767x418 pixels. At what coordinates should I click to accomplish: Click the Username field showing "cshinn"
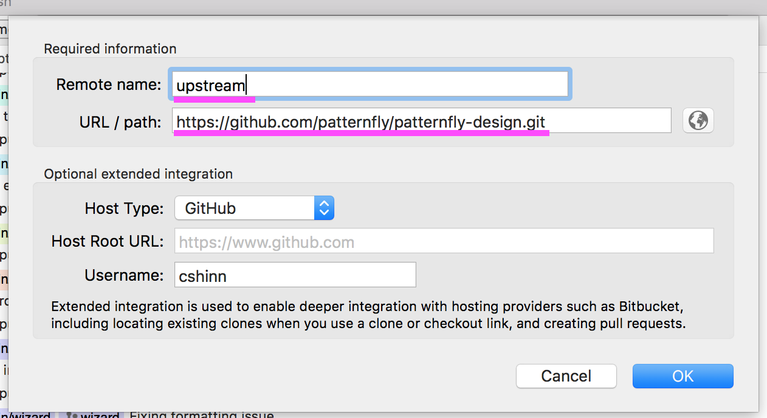pyautogui.click(x=295, y=275)
